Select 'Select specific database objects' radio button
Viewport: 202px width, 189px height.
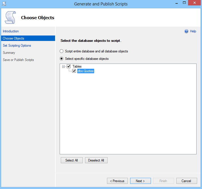61,59
